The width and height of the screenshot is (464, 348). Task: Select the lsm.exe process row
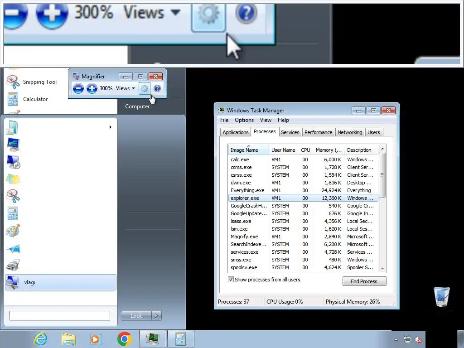click(303, 229)
